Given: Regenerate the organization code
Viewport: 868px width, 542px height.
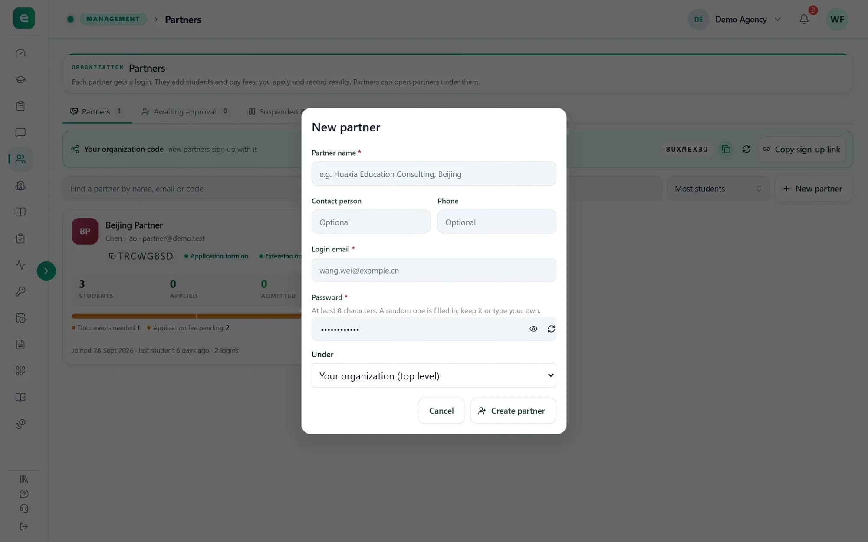Looking at the screenshot, I should click(x=746, y=149).
